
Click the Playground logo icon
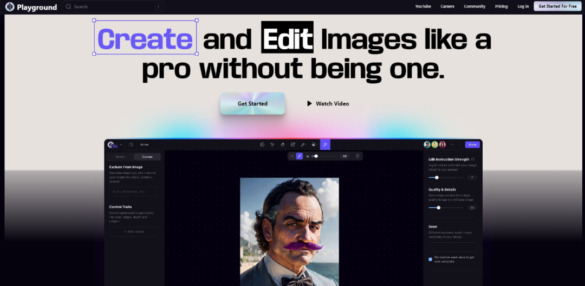[x=9, y=6]
